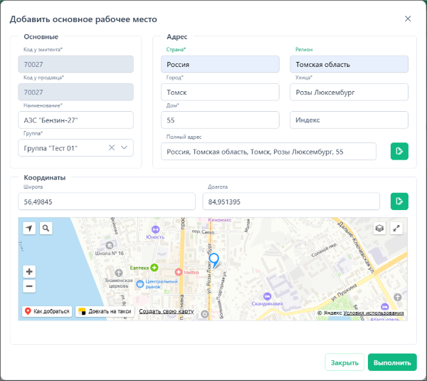
Task: Open the Регион dropdown field
Action: point(349,64)
